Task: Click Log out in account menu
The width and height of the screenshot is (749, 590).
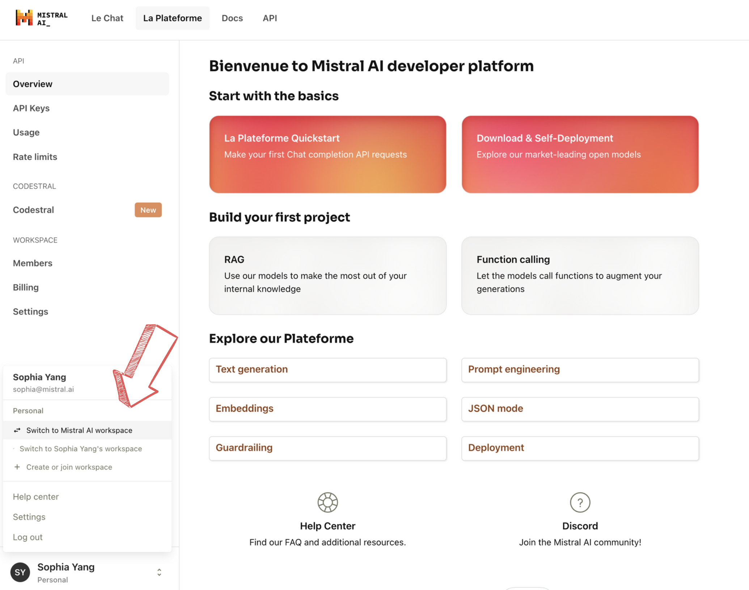Action: (28, 537)
